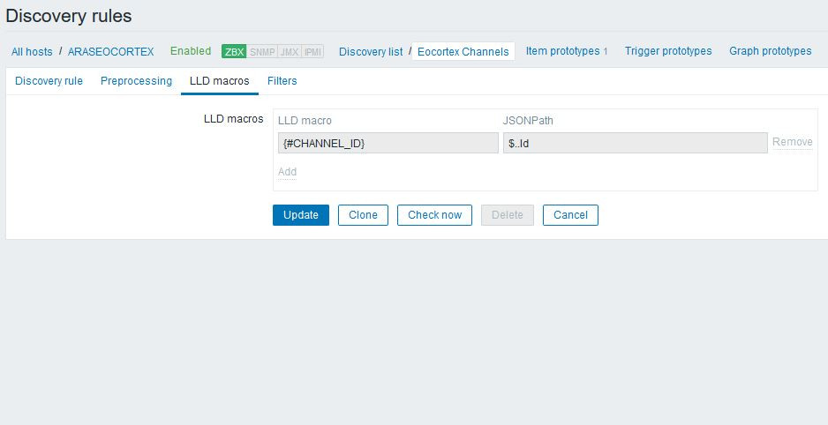Click the Update button
This screenshot has width=828, height=425.
point(301,215)
